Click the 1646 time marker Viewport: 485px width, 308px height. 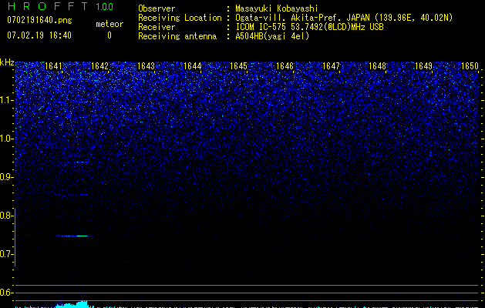click(285, 66)
